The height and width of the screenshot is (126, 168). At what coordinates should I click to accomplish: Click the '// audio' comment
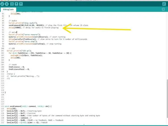13,21
